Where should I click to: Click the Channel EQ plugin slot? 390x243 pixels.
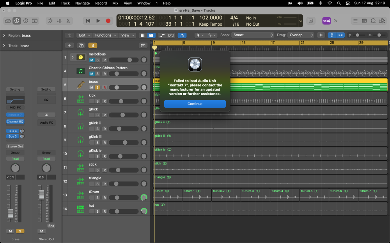pos(15,121)
